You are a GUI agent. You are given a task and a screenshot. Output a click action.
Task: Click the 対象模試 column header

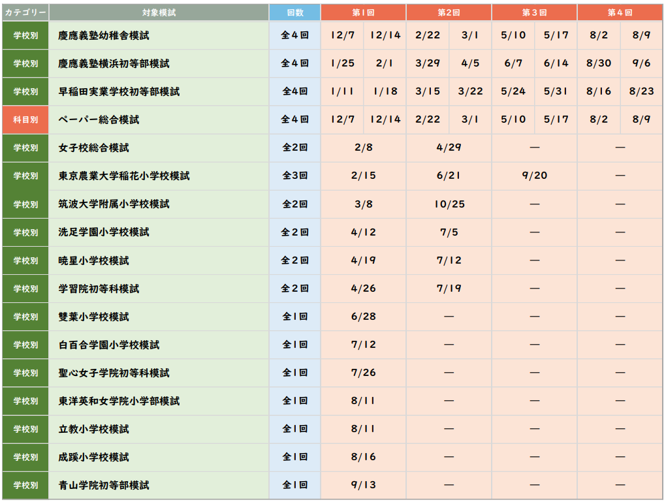pos(159,13)
